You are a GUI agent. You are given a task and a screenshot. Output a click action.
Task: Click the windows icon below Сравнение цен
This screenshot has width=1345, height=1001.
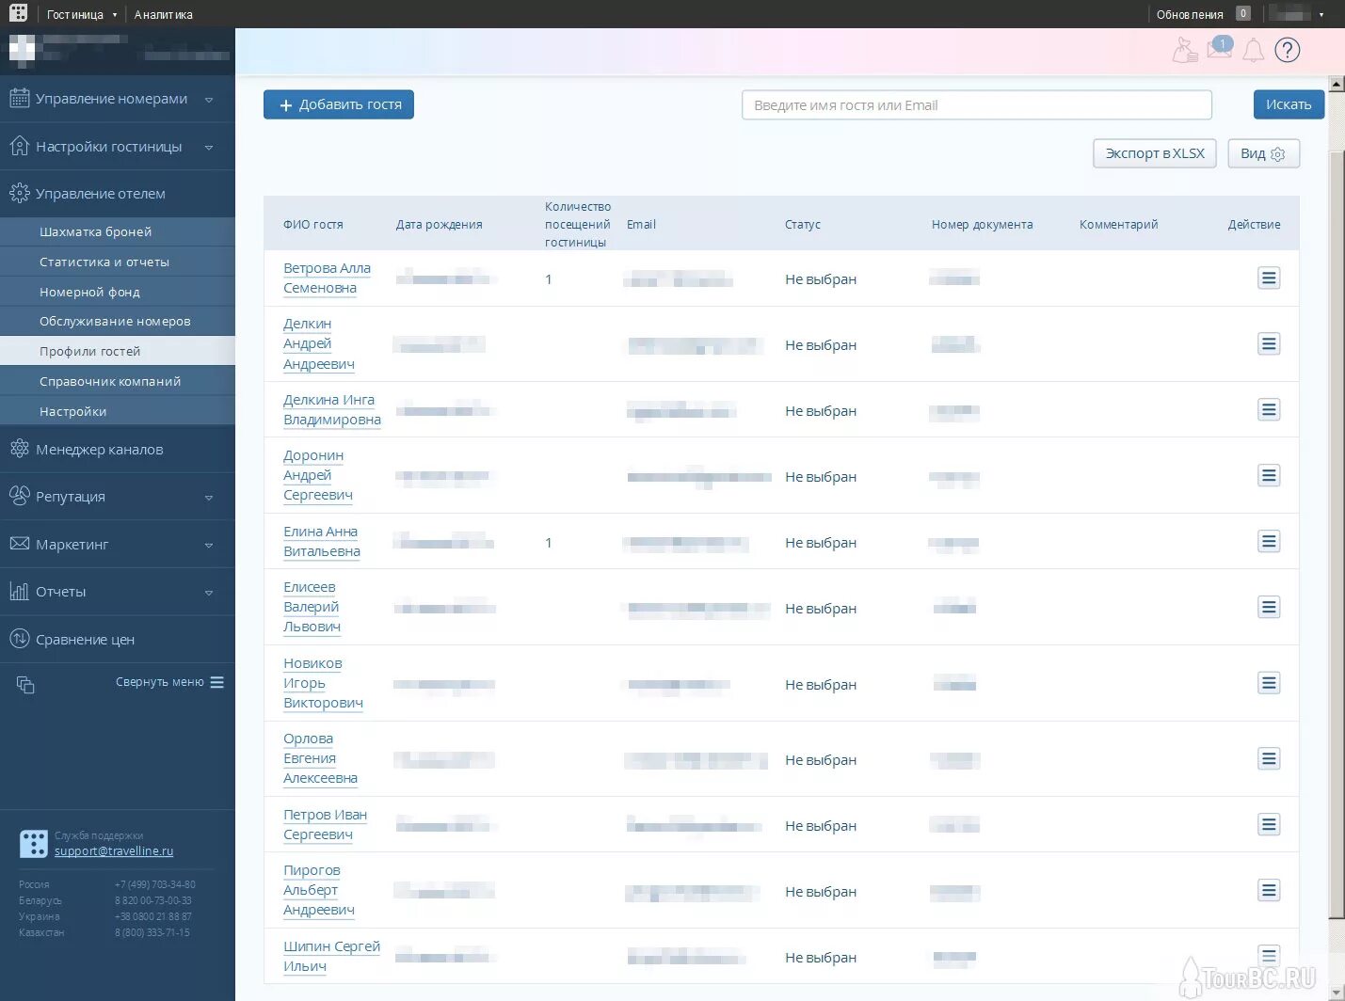[x=25, y=685]
